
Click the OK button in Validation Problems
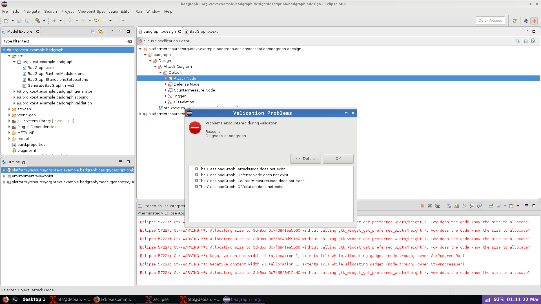click(338, 158)
